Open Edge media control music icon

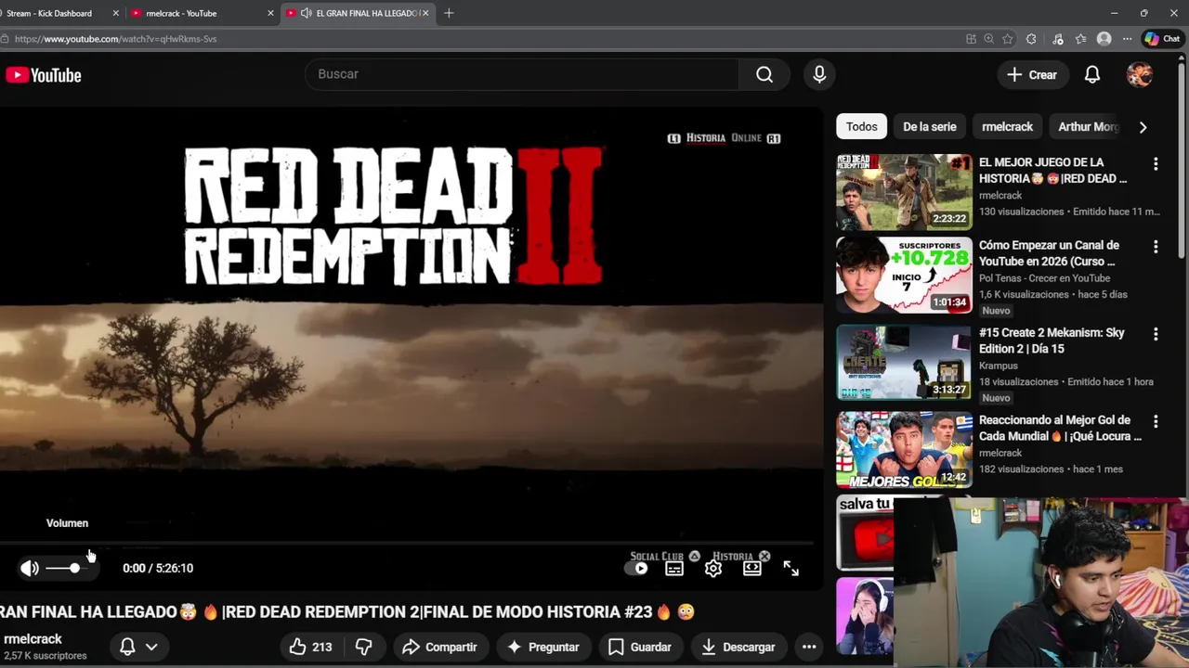(x=1058, y=39)
